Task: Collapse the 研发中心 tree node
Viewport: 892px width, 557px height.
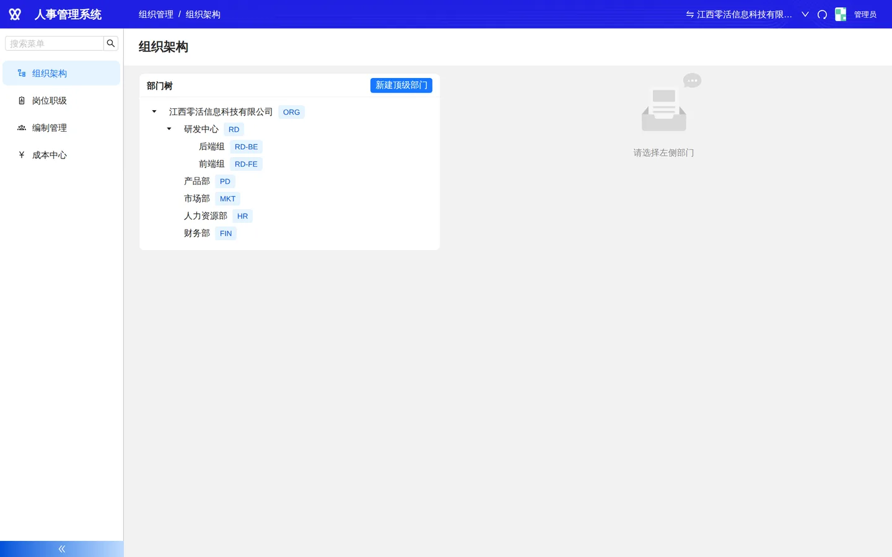Action: click(x=169, y=129)
